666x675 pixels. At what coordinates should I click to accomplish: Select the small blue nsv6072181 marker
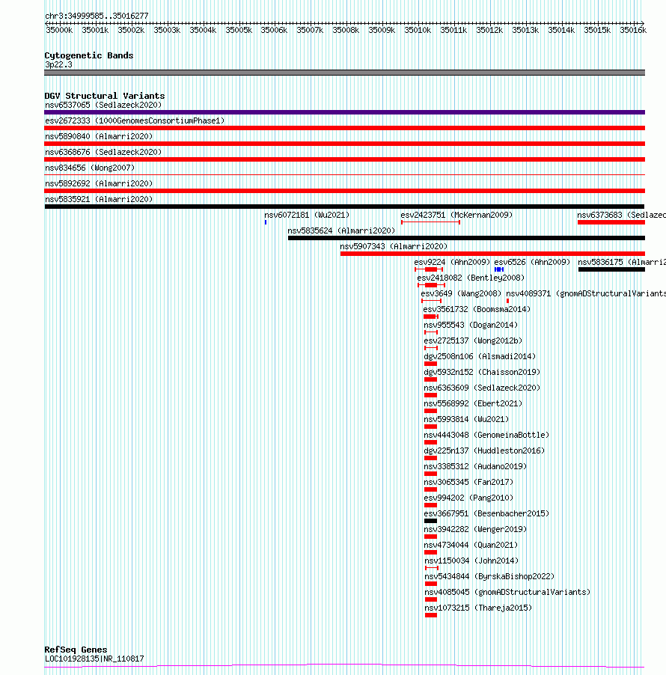click(x=266, y=222)
